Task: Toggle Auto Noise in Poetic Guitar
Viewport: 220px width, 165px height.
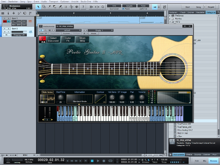Action: (x=48, y=92)
